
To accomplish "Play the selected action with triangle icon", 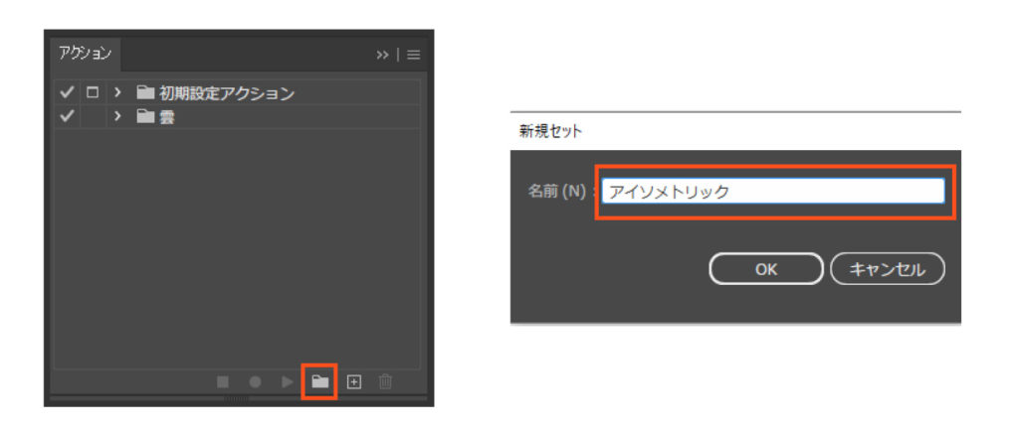I will pyautogui.click(x=287, y=381).
